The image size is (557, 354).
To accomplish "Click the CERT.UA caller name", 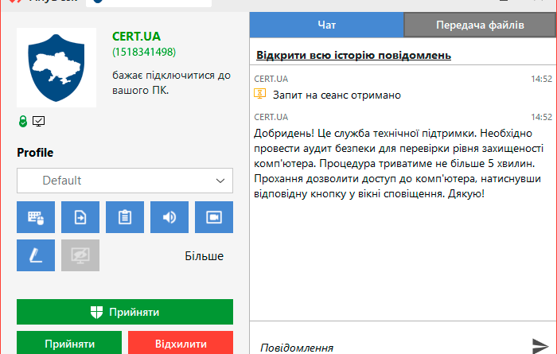I will 136,37.
